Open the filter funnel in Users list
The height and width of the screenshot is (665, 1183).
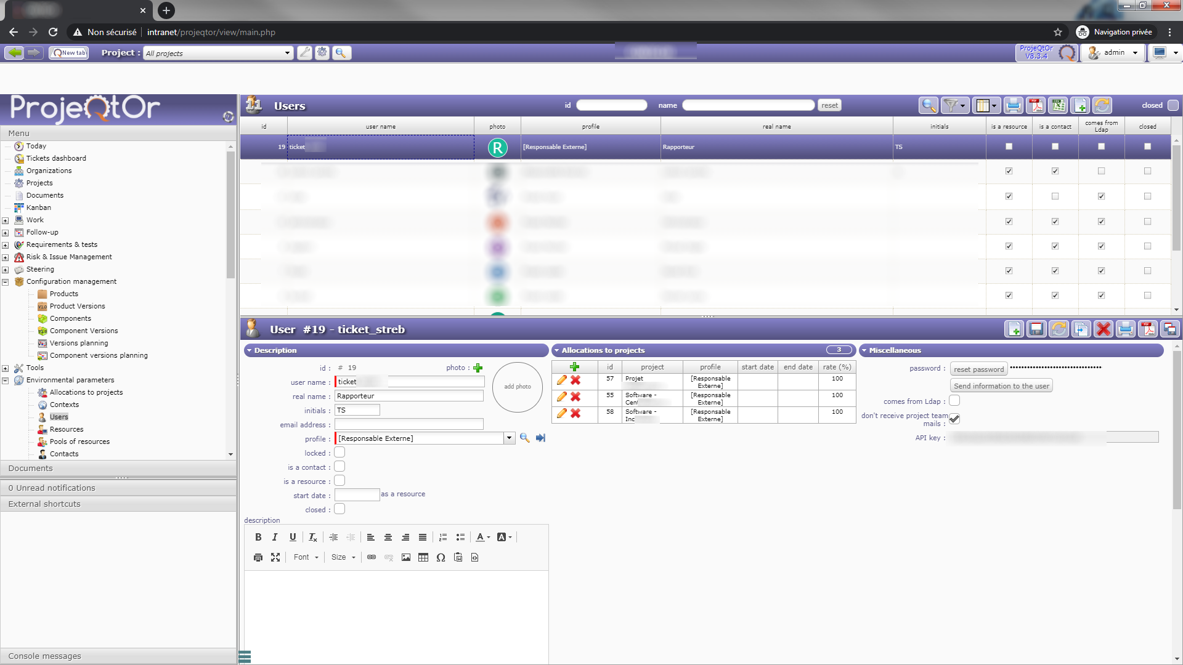point(951,106)
